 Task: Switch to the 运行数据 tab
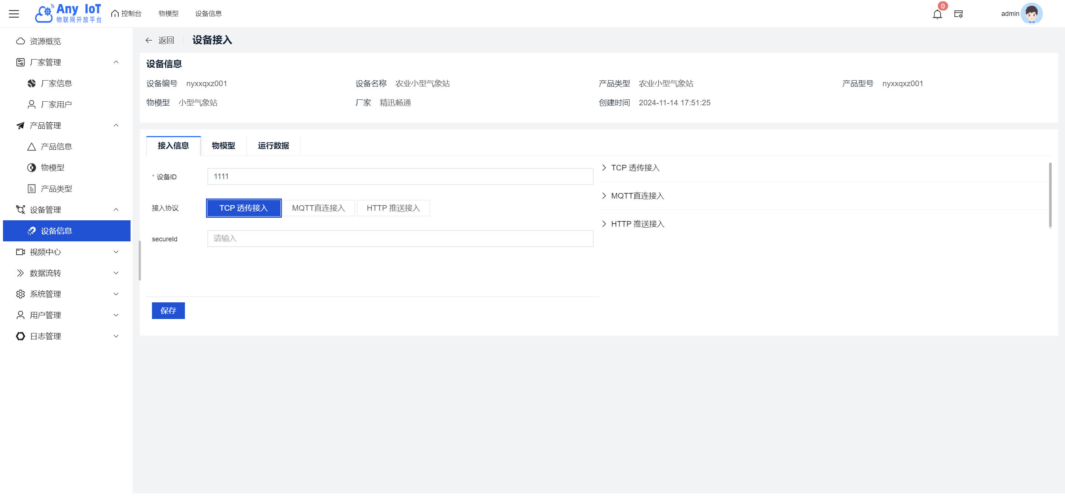coord(273,146)
